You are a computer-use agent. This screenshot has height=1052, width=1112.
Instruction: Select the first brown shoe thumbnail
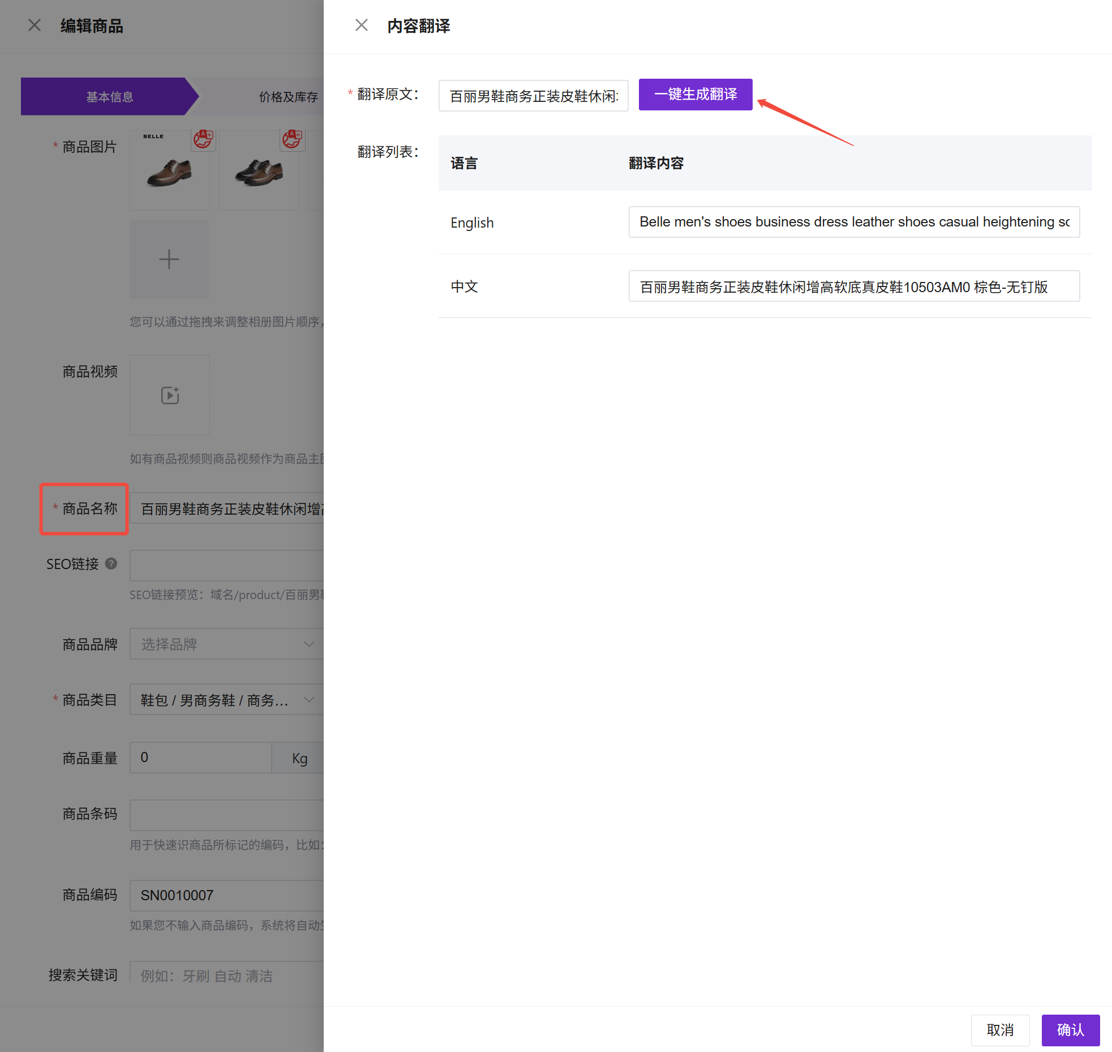169,173
